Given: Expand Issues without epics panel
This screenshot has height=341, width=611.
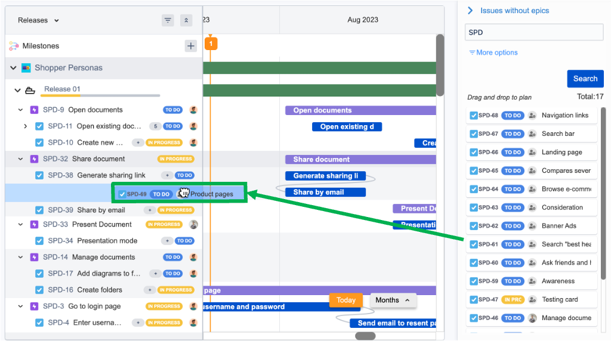Looking at the screenshot, I should click(470, 11).
